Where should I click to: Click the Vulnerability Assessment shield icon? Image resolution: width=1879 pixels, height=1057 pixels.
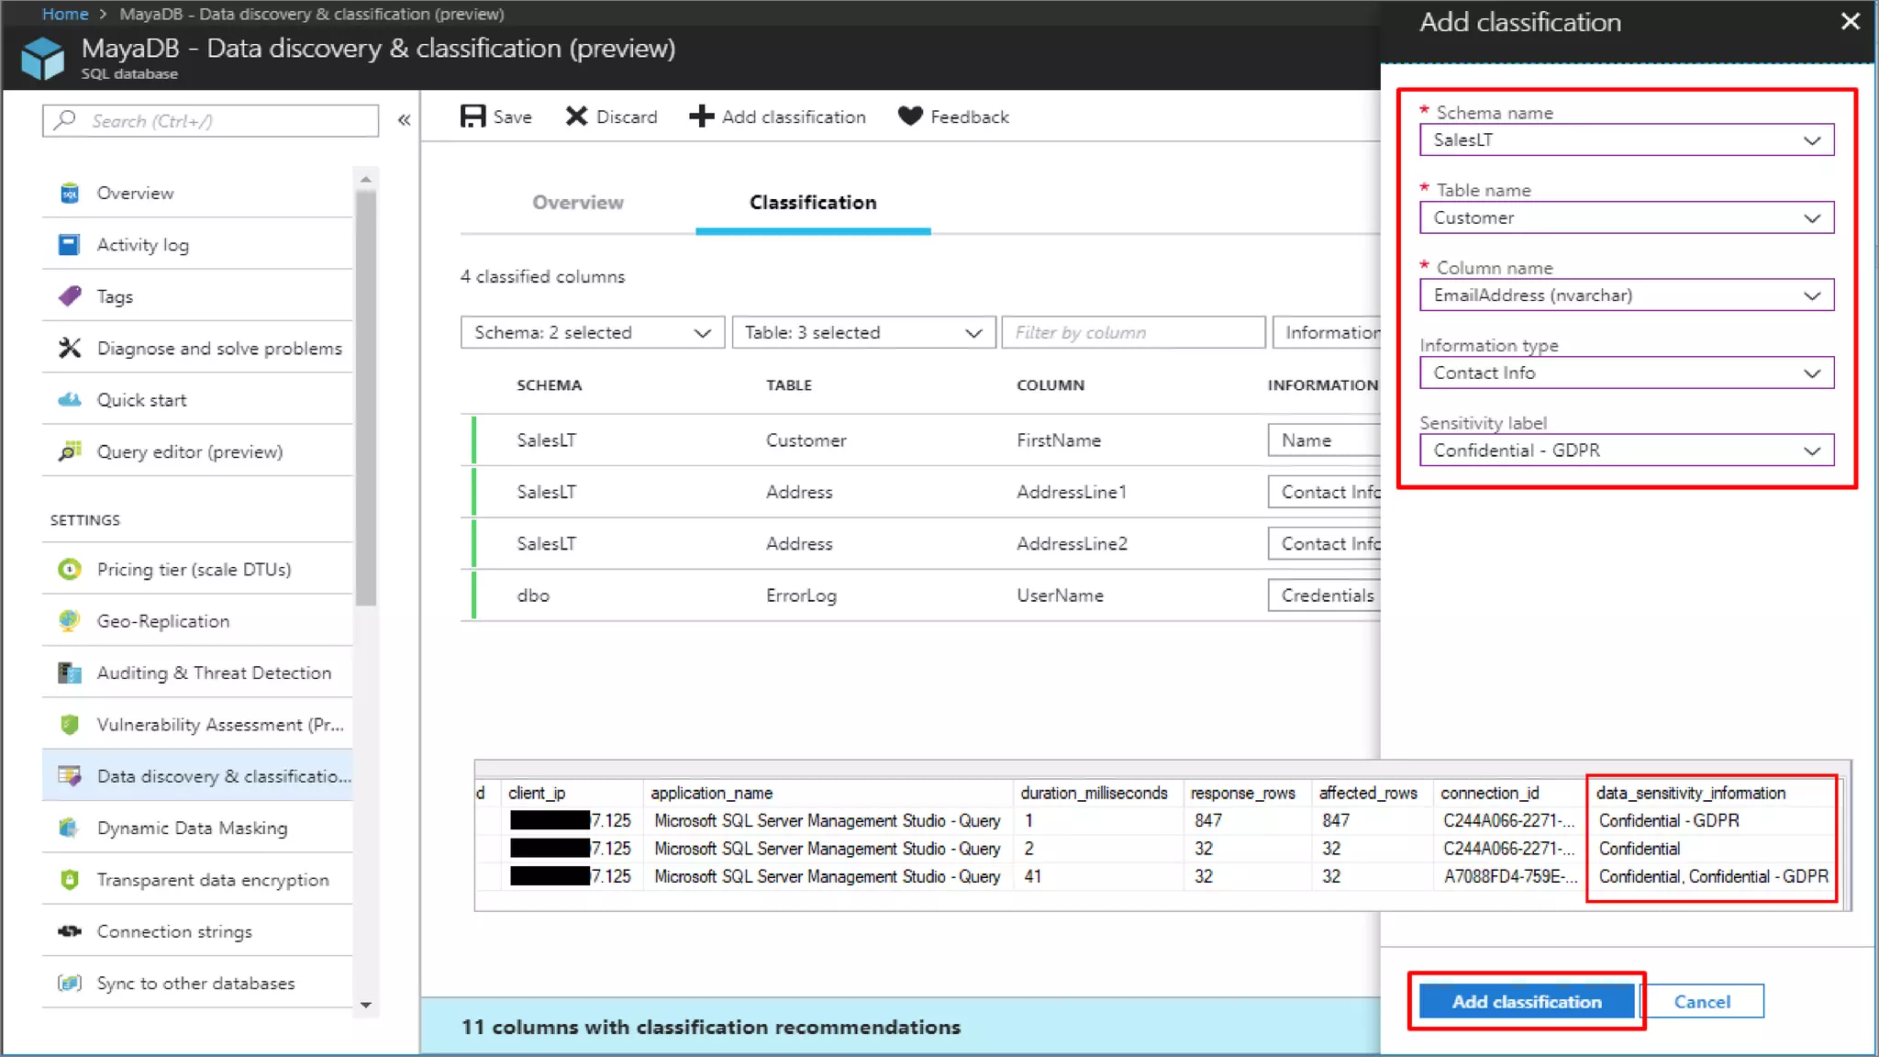coord(70,725)
